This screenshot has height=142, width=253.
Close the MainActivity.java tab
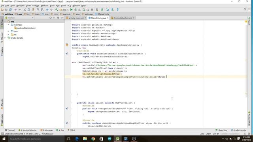[x=108, y=18]
